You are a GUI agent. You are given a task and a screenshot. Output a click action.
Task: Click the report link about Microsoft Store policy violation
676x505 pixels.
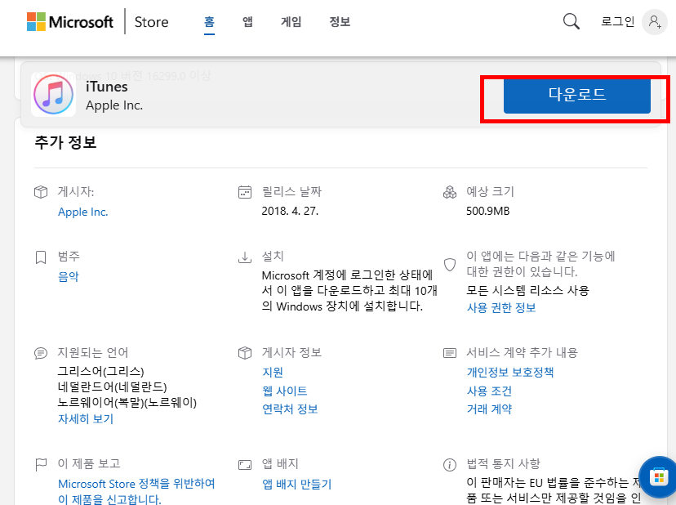(136, 491)
